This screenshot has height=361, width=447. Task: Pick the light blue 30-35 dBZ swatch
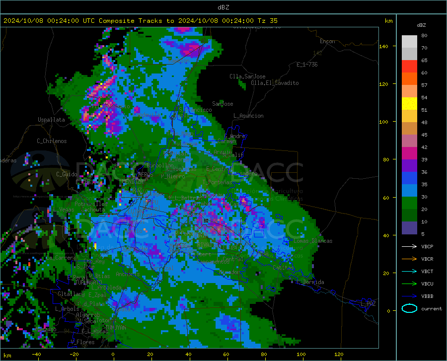click(x=409, y=191)
